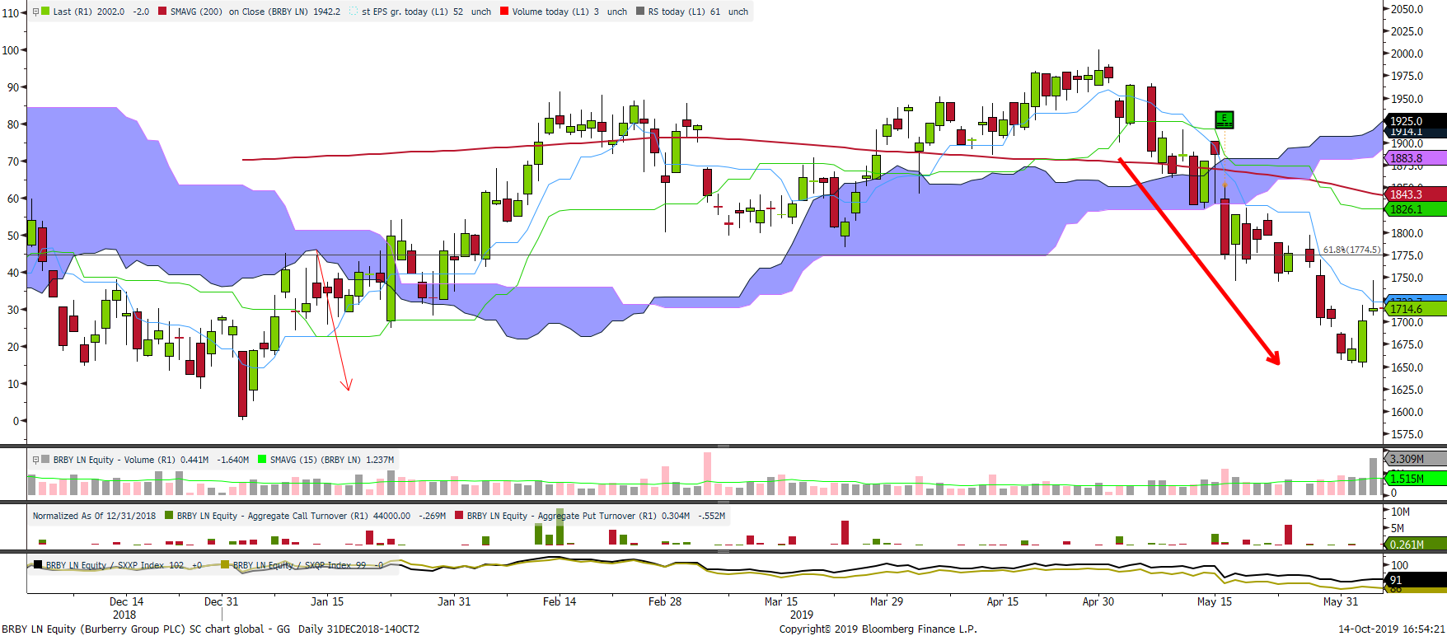Click the green 1714.6 axis price tag
Image resolution: width=1447 pixels, height=636 pixels.
[x=1416, y=309]
